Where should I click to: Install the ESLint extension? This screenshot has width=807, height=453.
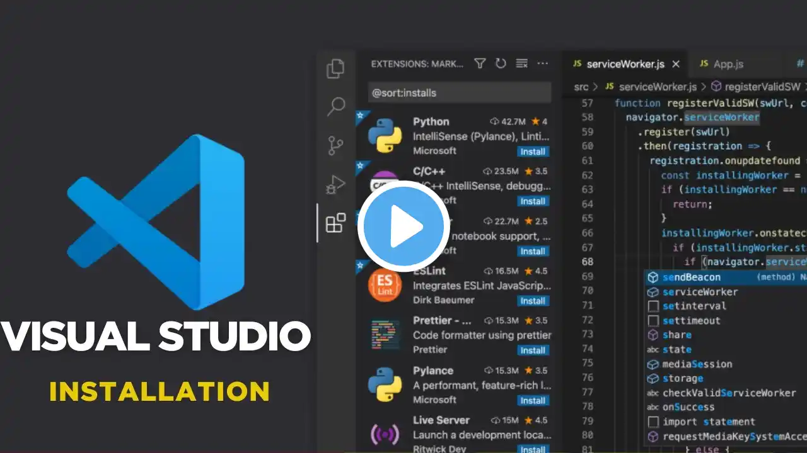pyautogui.click(x=533, y=301)
